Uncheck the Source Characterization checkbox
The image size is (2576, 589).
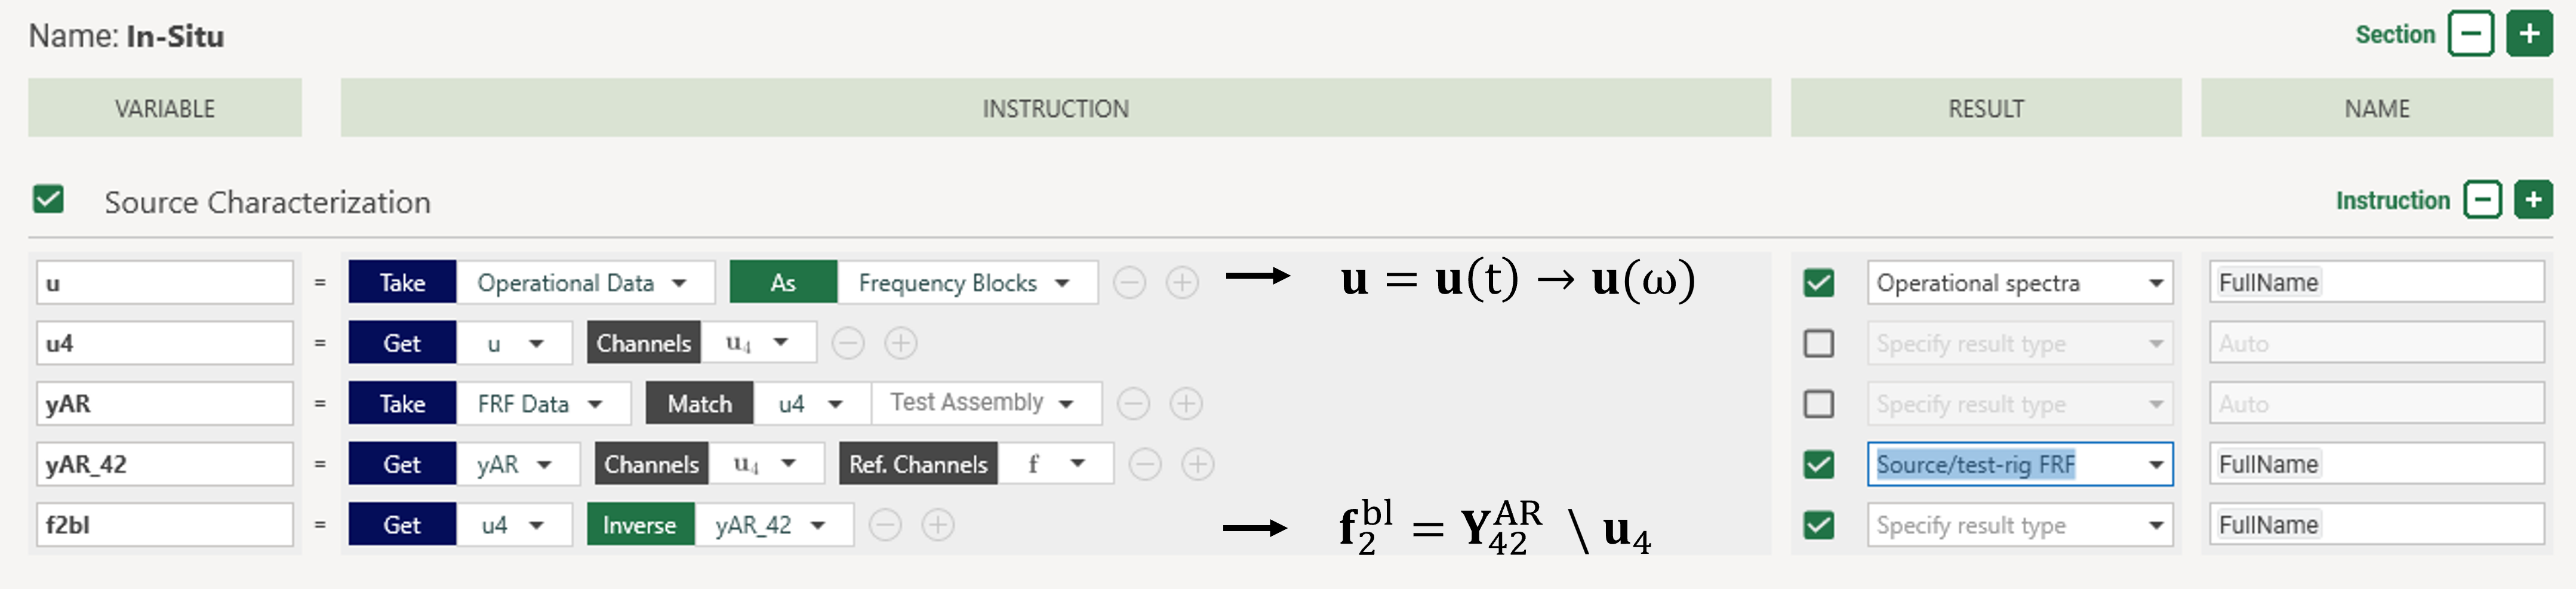[48, 199]
